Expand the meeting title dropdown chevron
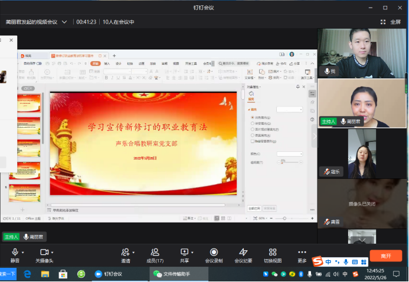 tap(65, 22)
